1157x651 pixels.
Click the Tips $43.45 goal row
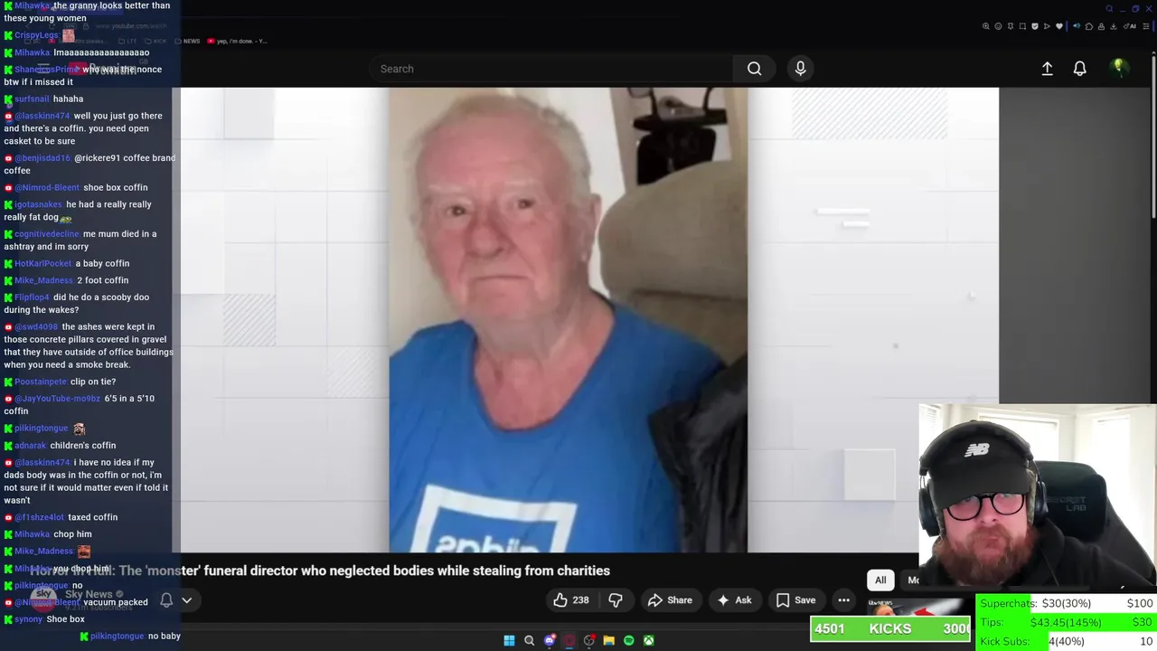click(x=1067, y=622)
